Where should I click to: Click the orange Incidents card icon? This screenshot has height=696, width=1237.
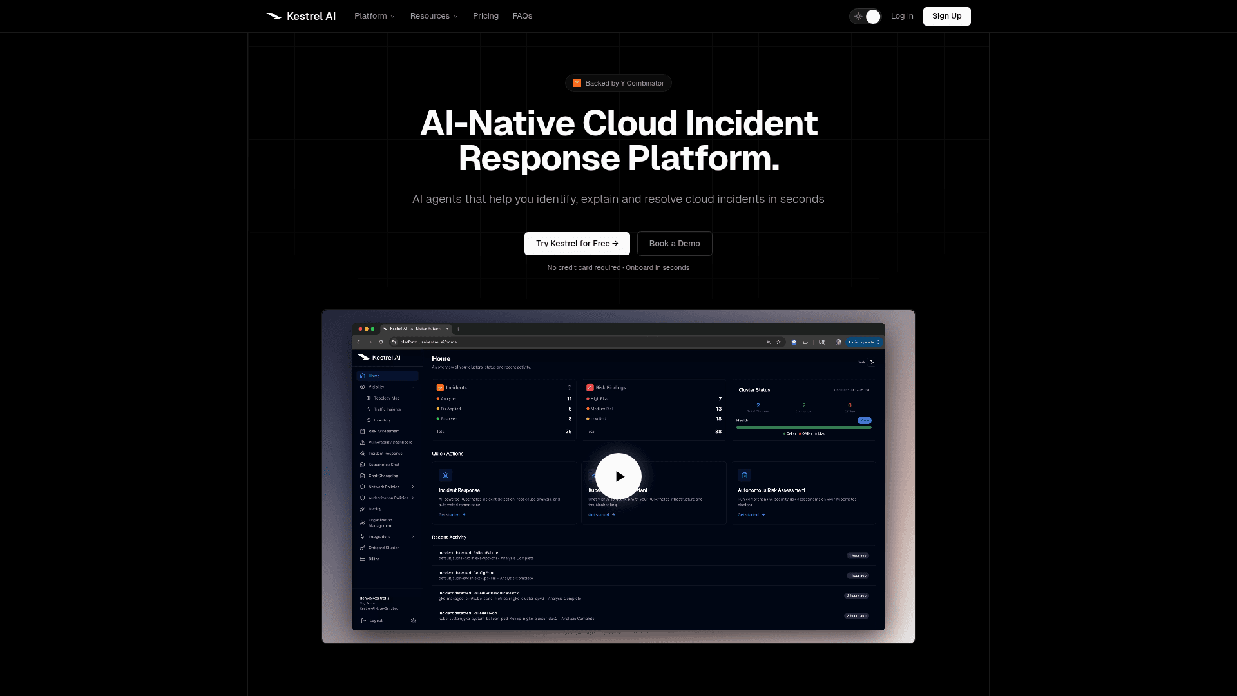441,388
